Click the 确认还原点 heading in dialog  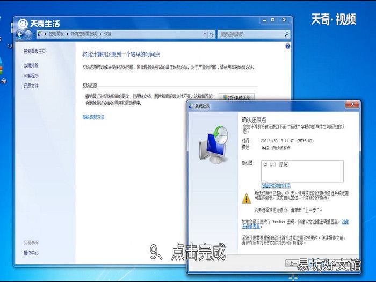254,120
